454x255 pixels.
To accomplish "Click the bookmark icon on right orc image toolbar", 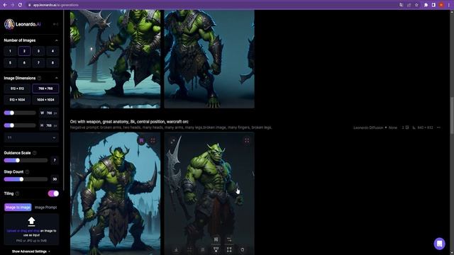I will (x=216, y=239).
